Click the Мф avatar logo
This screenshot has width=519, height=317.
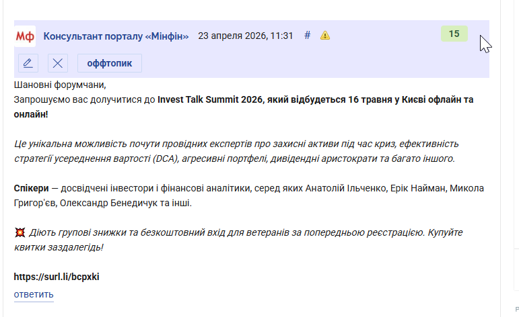(26, 36)
